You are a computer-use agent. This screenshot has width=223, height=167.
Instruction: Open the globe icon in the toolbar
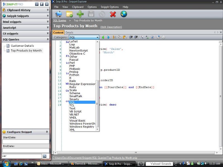(x=124, y=14)
